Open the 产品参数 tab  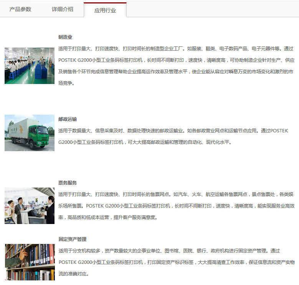click(20, 9)
